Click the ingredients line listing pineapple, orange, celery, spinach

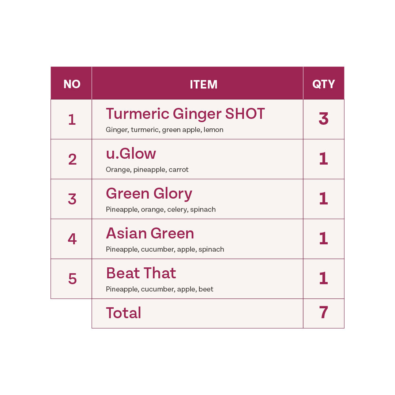(161, 210)
